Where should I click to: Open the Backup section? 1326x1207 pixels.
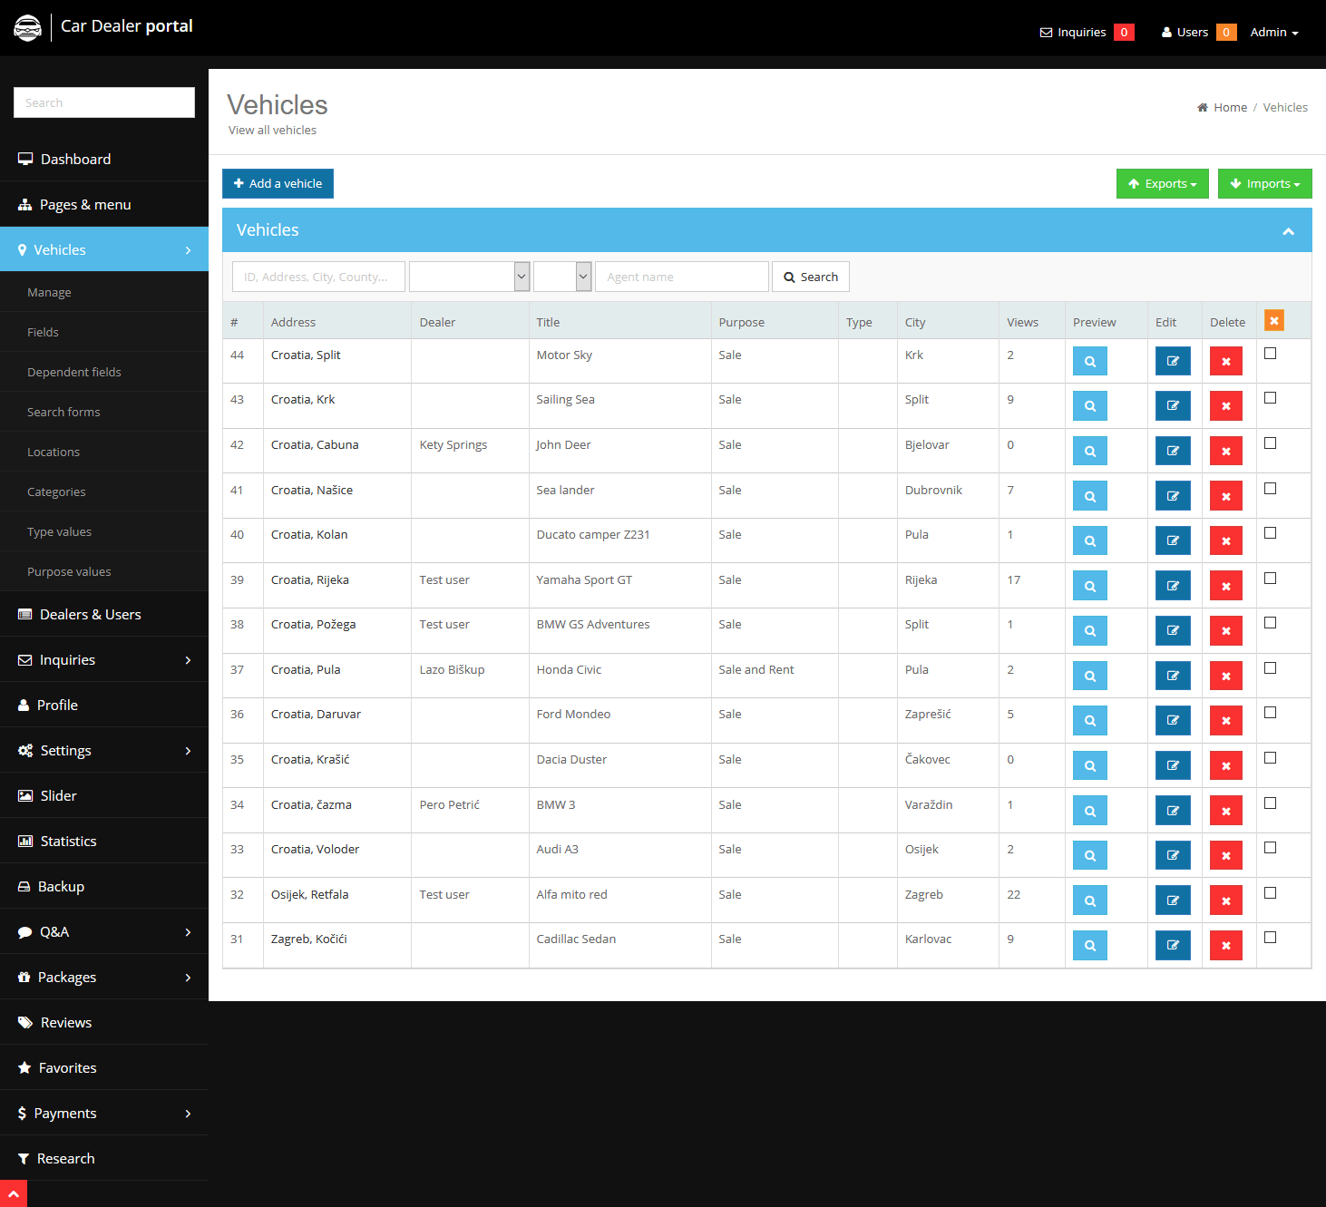pyautogui.click(x=61, y=886)
